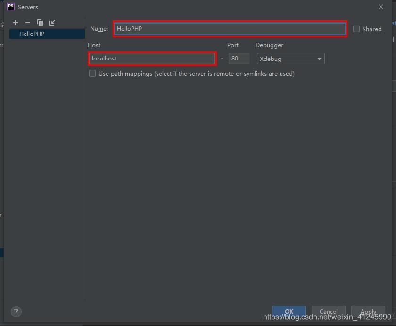Click the Host label above localhost
The height and width of the screenshot is (326, 396).
94,45
